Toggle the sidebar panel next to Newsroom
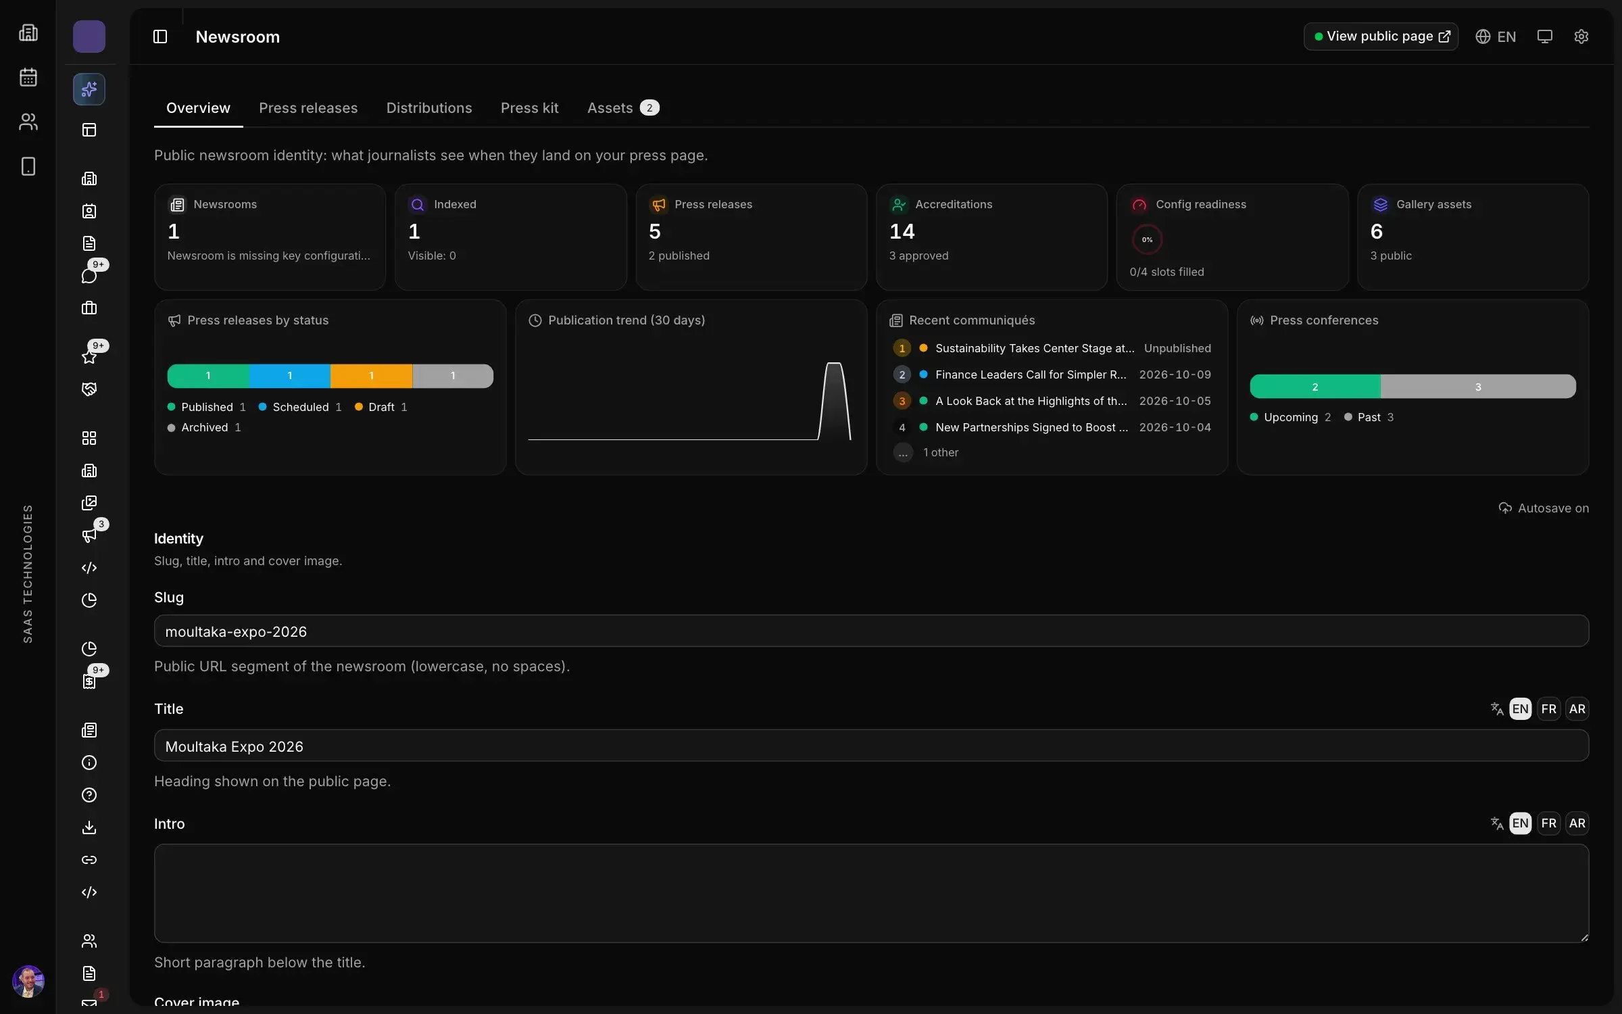The height and width of the screenshot is (1014, 1622). [x=160, y=37]
